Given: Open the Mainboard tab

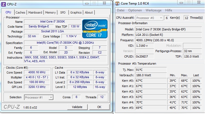Looking at the screenshot, I should tap(35, 12).
